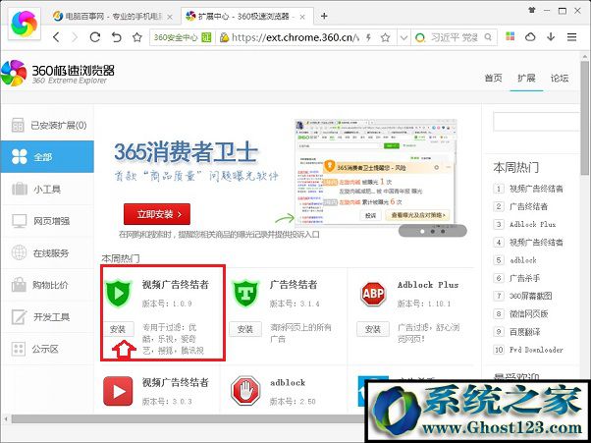Open ranked item 10 Fvd Downloader
This screenshot has height=443, width=591.
(x=536, y=350)
